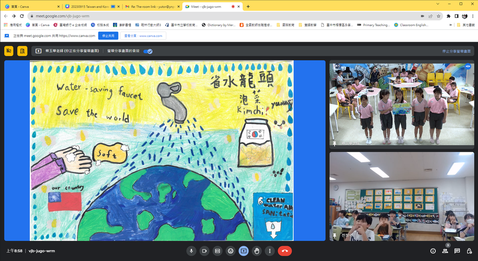This screenshot has height=261, width=478.
Task: Open the more options three-dot menu
Action: coord(269,251)
